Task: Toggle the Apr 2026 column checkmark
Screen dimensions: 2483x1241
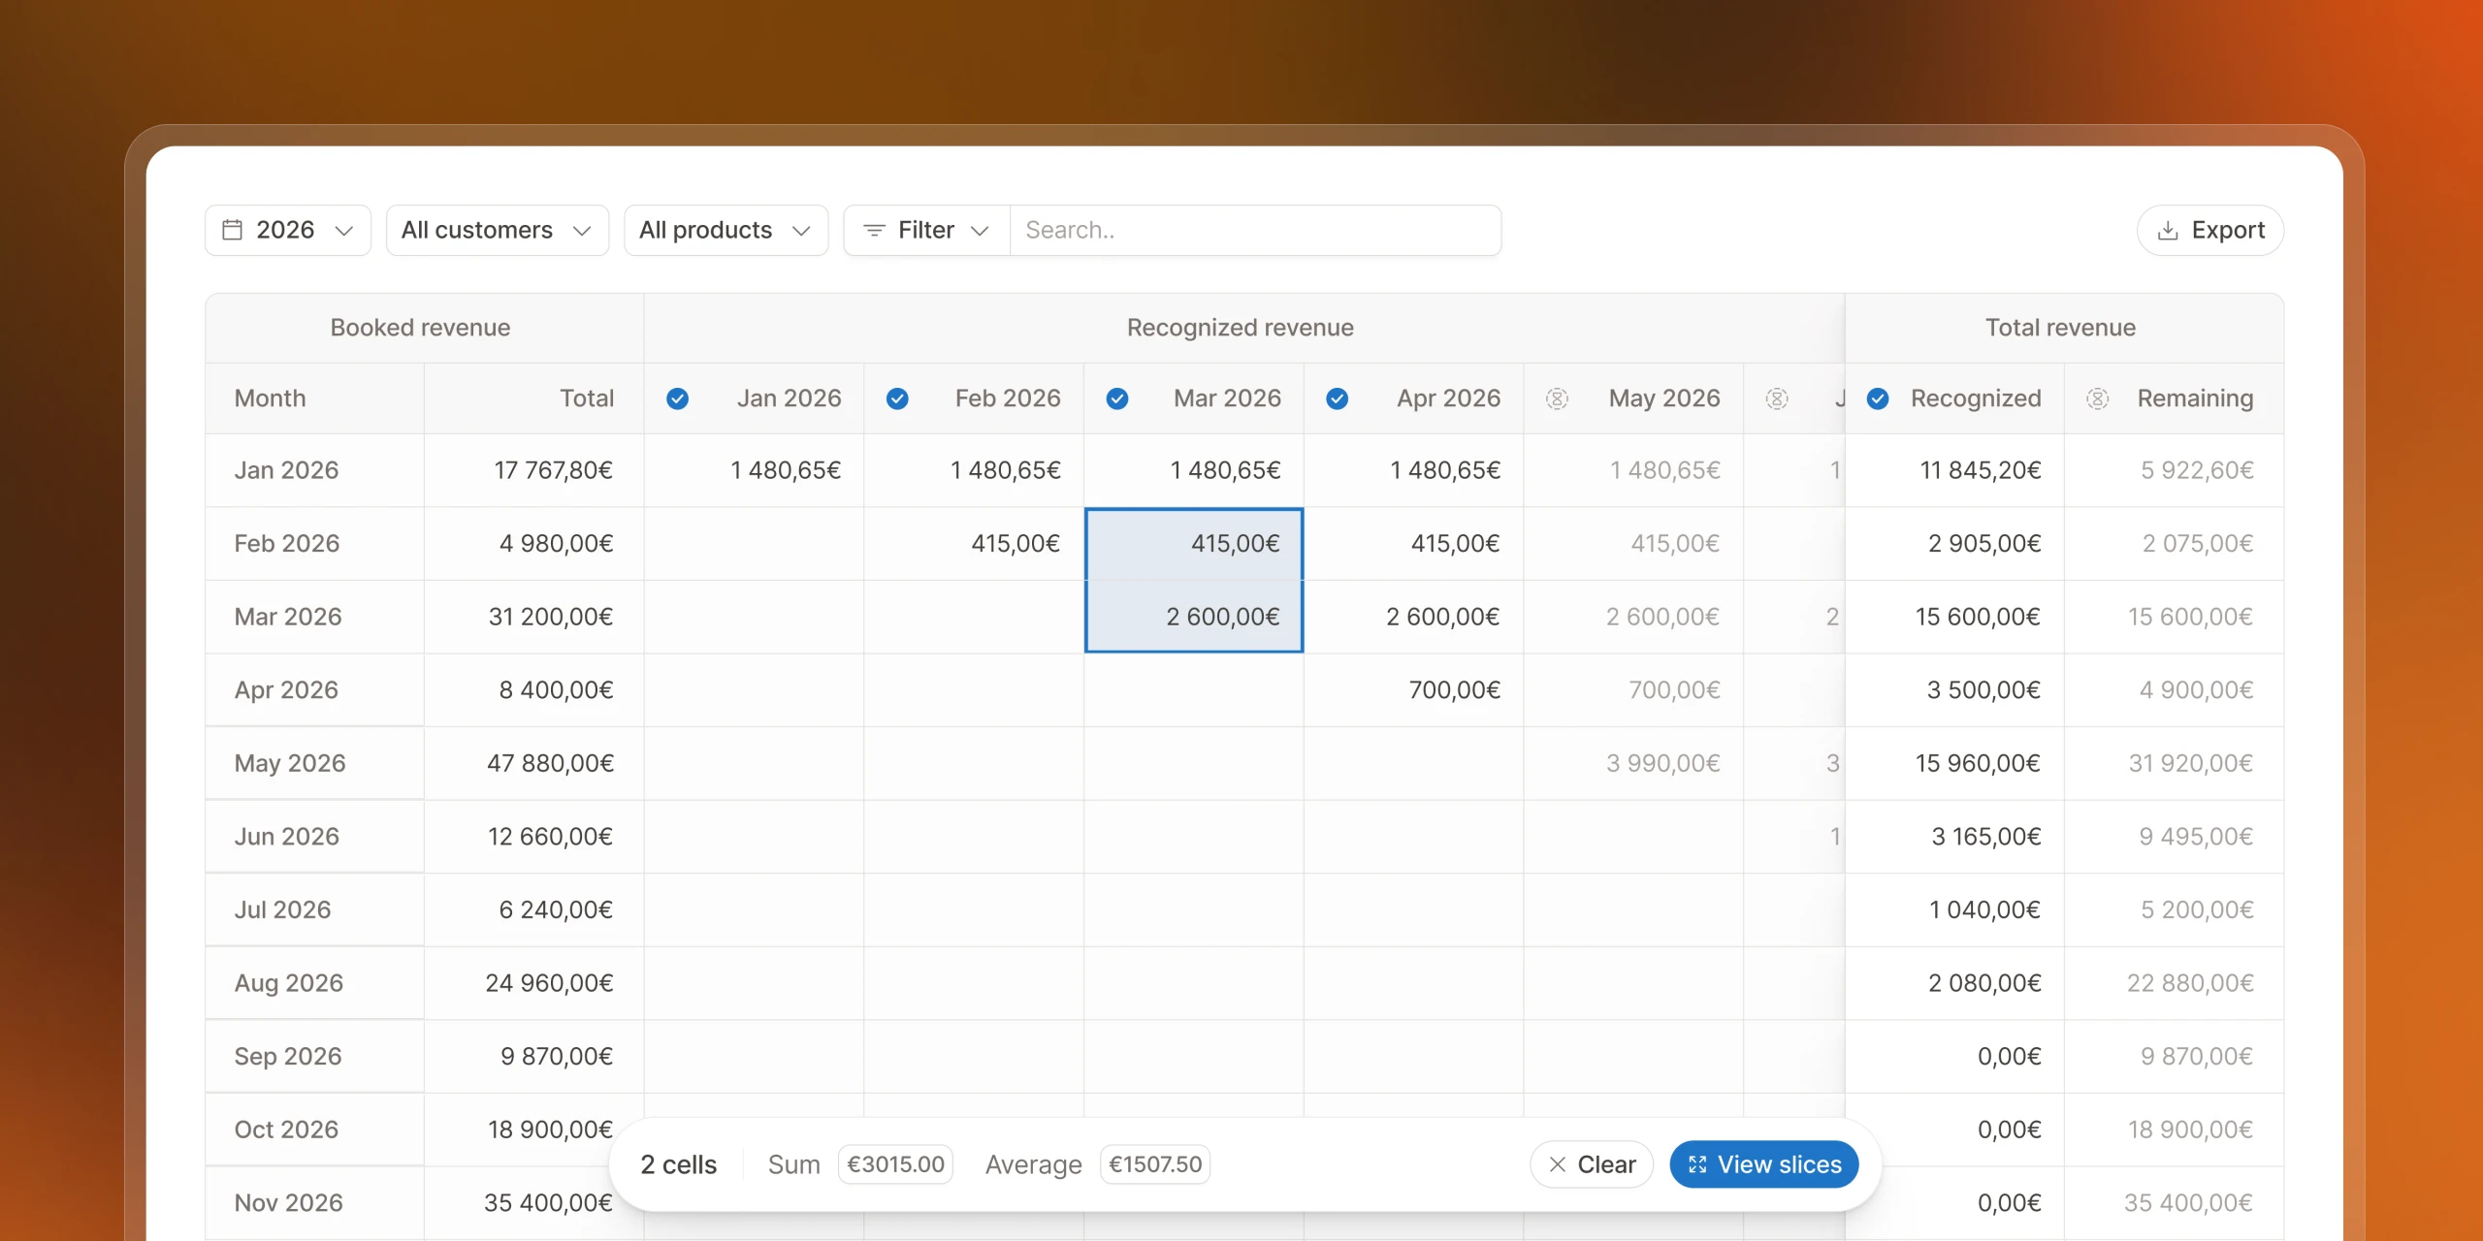Action: pyautogui.click(x=1338, y=398)
